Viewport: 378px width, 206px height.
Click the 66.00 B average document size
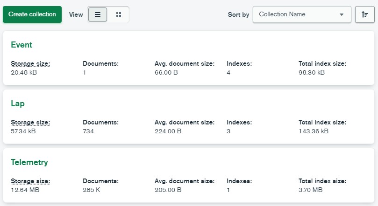click(166, 72)
